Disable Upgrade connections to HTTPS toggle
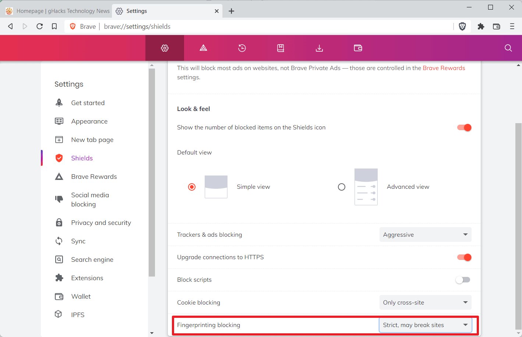Viewport: 522px width, 337px height. pyautogui.click(x=464, y=257)
